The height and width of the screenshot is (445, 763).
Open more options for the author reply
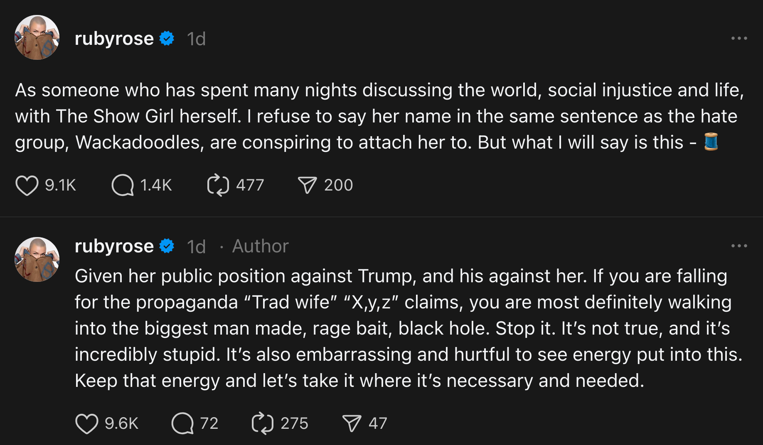click(x=739, y=246)
